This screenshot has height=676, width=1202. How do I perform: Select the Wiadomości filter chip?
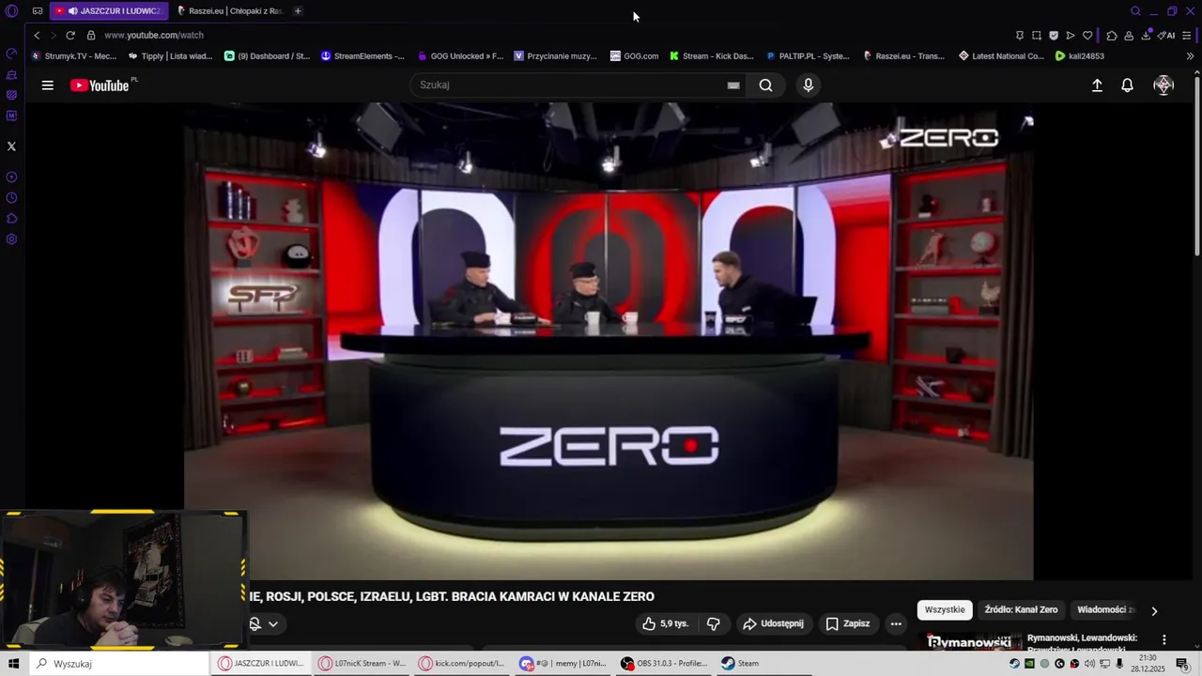click(1105, 609)
